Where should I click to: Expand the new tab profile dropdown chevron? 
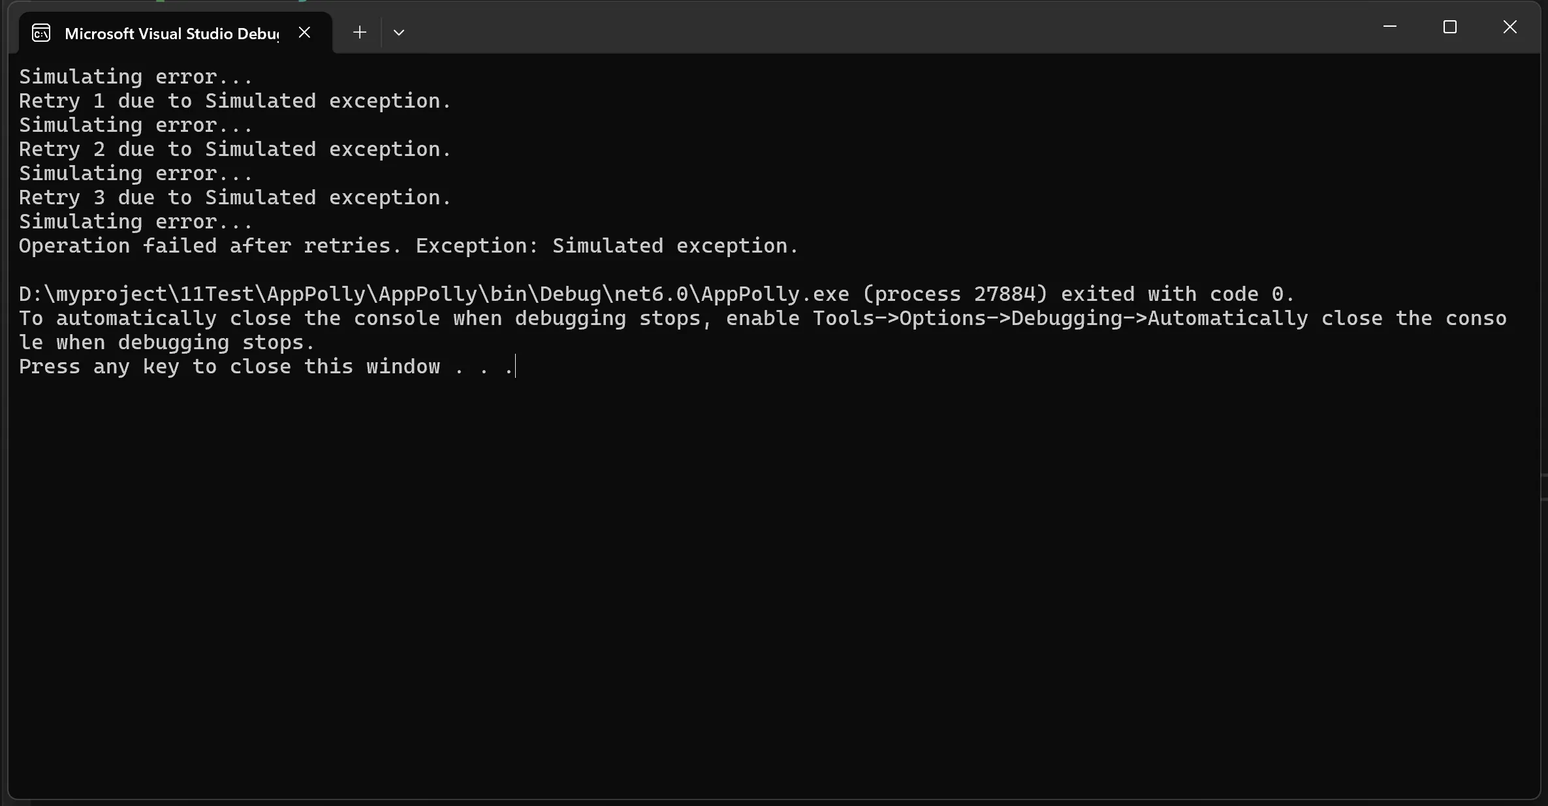(399, 33)
